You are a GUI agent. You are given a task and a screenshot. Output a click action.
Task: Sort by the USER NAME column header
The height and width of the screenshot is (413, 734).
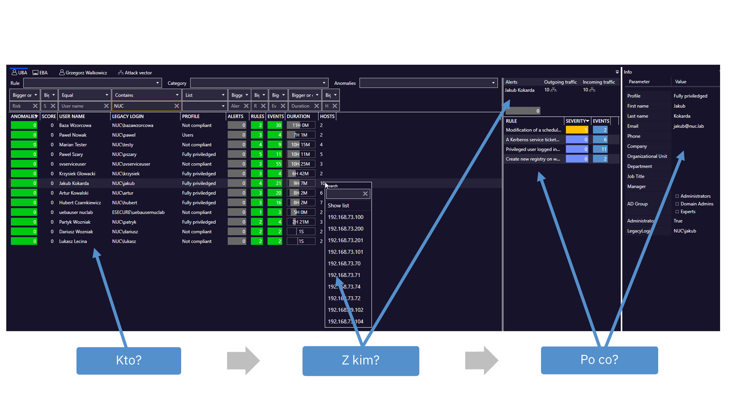pos(72,116)
